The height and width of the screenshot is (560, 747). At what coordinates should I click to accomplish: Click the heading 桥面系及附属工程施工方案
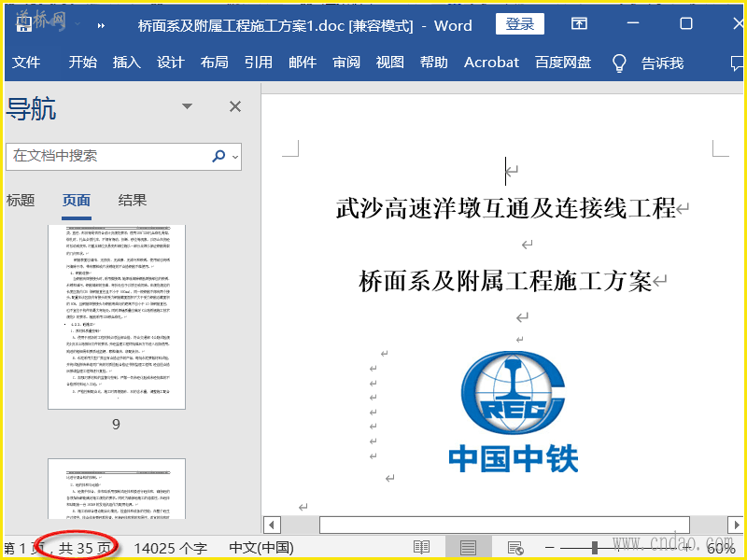(505, 281)
